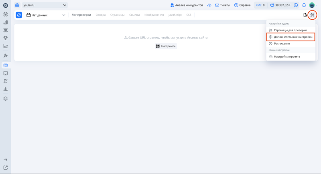The width and height of the screenshot is (321, 174).
Task: Open the trophy icon in the sidebar
Action: pos(6,38)
